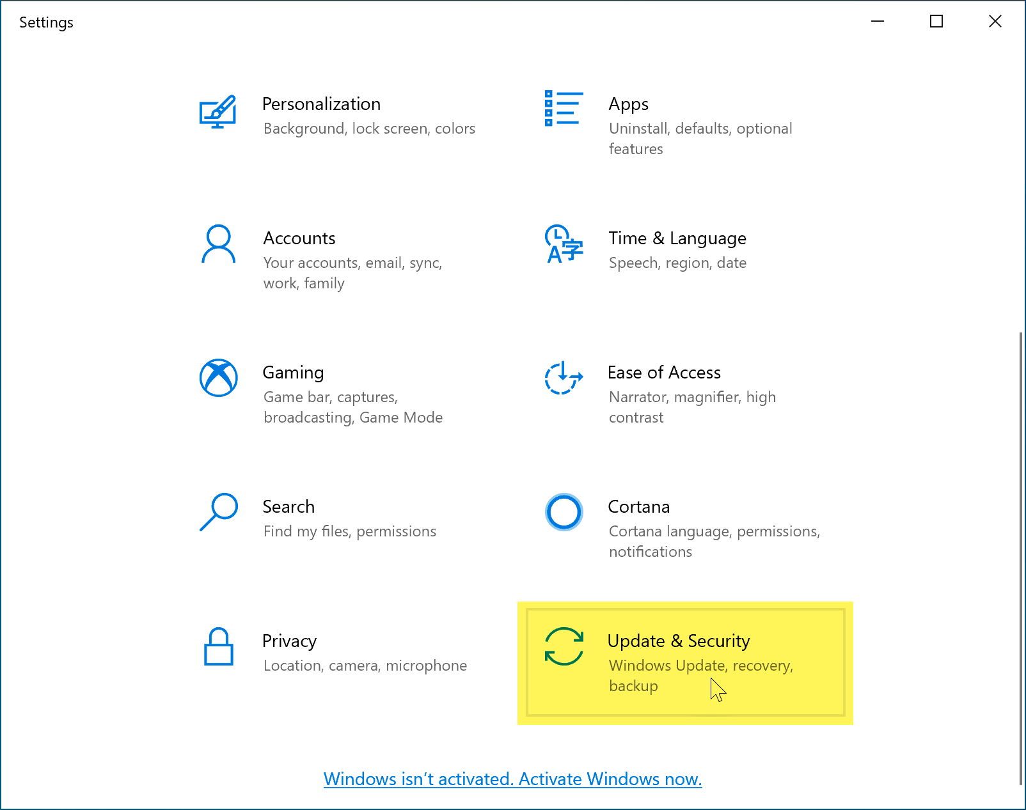Open the Cortana circle icon
The height and width of the screenshot is (810, 1026).
pos(564,512)
